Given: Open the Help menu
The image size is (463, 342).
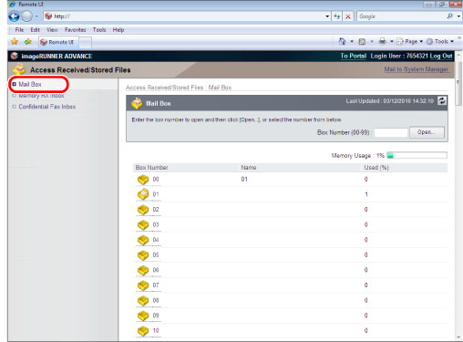Looking at the screenshot, I should click(x=118, y=30).
